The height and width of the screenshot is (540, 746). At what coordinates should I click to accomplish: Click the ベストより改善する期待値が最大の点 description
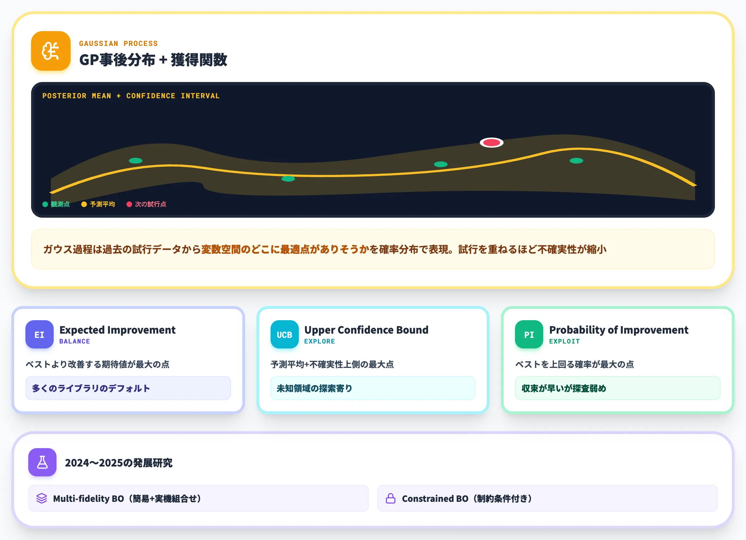point(97,364)
